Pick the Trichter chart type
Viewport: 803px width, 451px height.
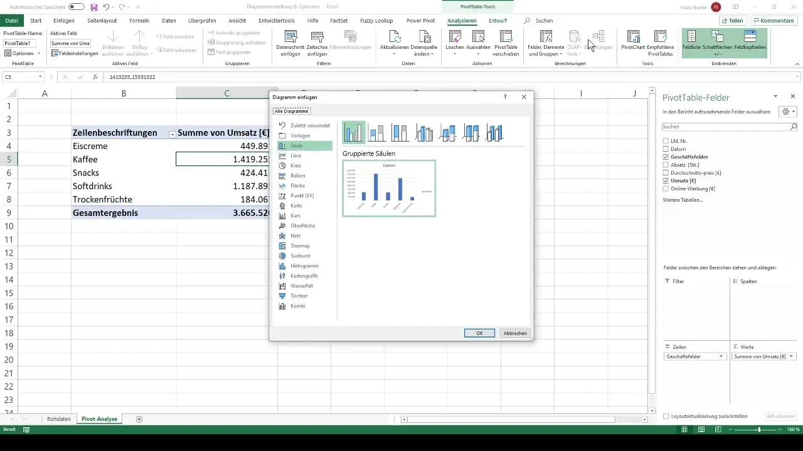click(x=305, y=296)
